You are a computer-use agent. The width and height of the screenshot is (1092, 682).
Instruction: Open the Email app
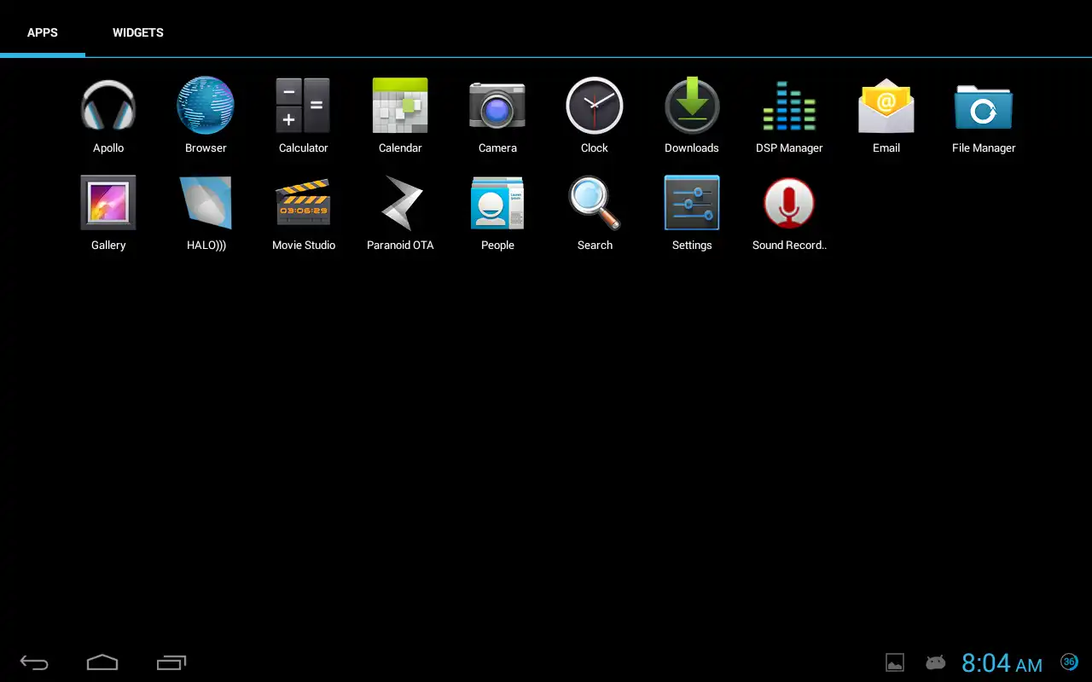[886, 115]
